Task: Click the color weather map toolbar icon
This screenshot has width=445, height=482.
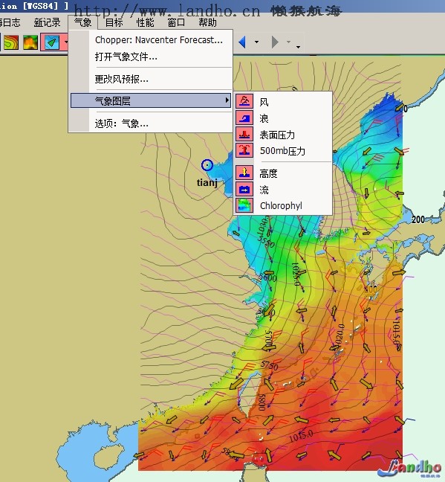Action: 30,42
